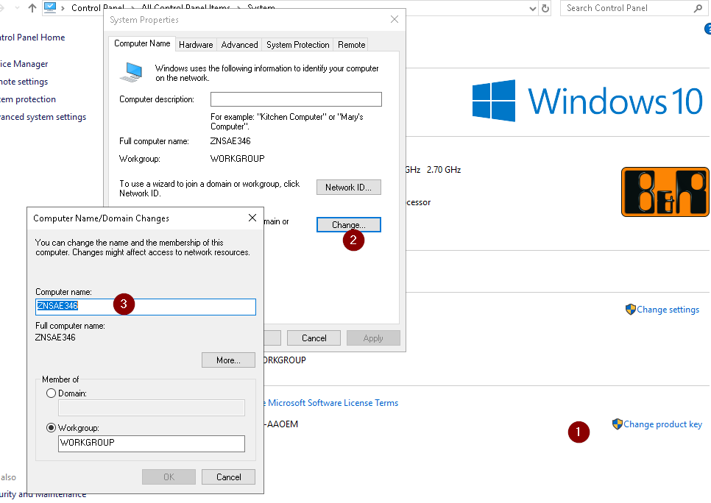Switch to the System Protection tab
Screen dimensions: 711x503
298,45
